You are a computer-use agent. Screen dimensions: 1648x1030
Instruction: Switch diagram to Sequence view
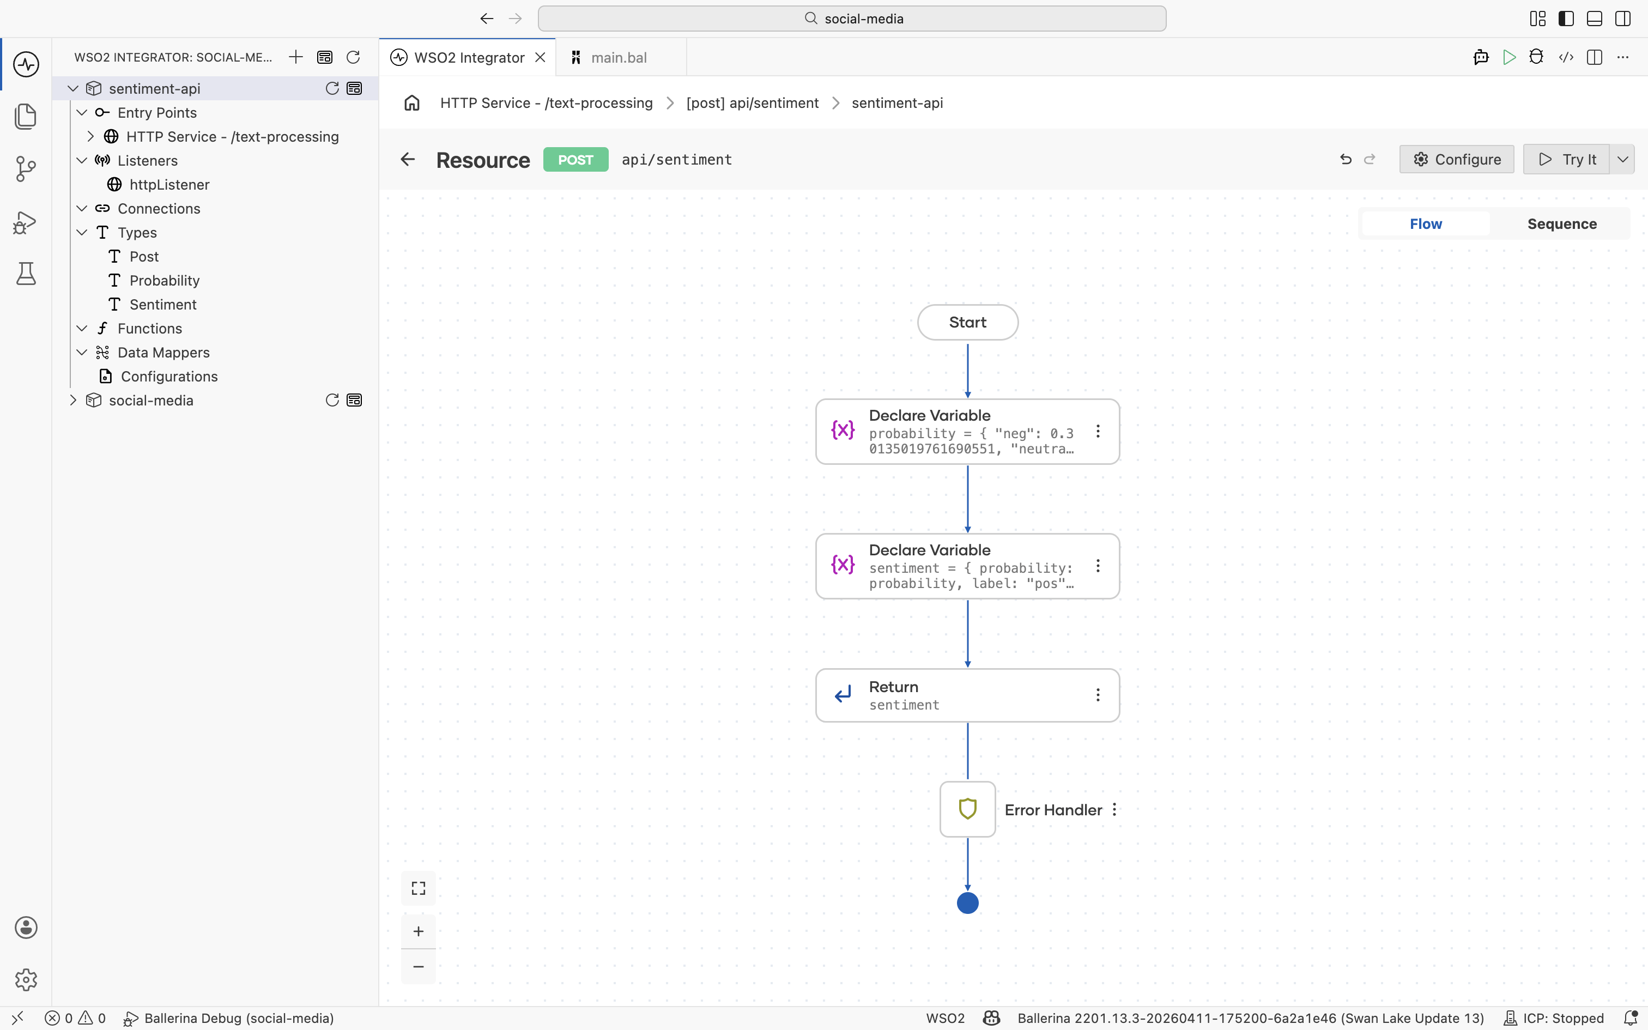click(x=1561, y=224)
